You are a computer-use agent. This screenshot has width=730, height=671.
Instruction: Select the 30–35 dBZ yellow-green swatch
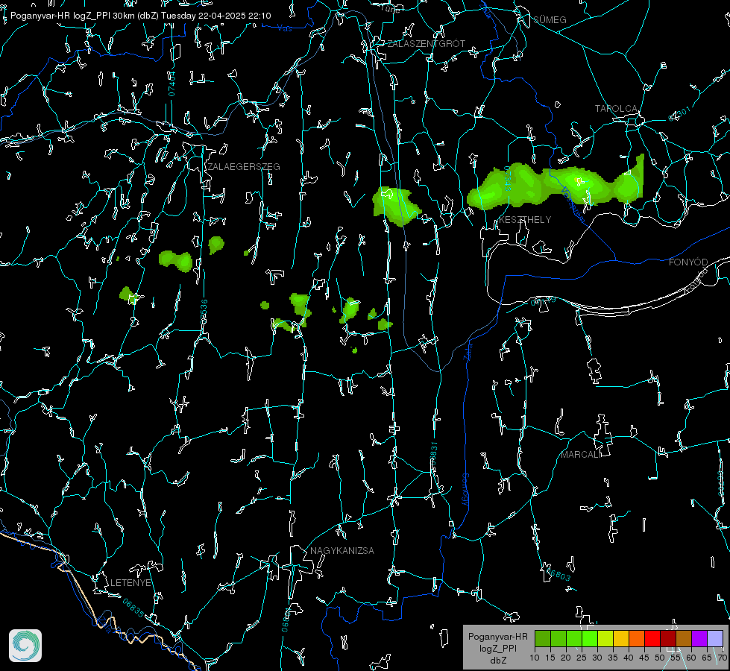605,638
